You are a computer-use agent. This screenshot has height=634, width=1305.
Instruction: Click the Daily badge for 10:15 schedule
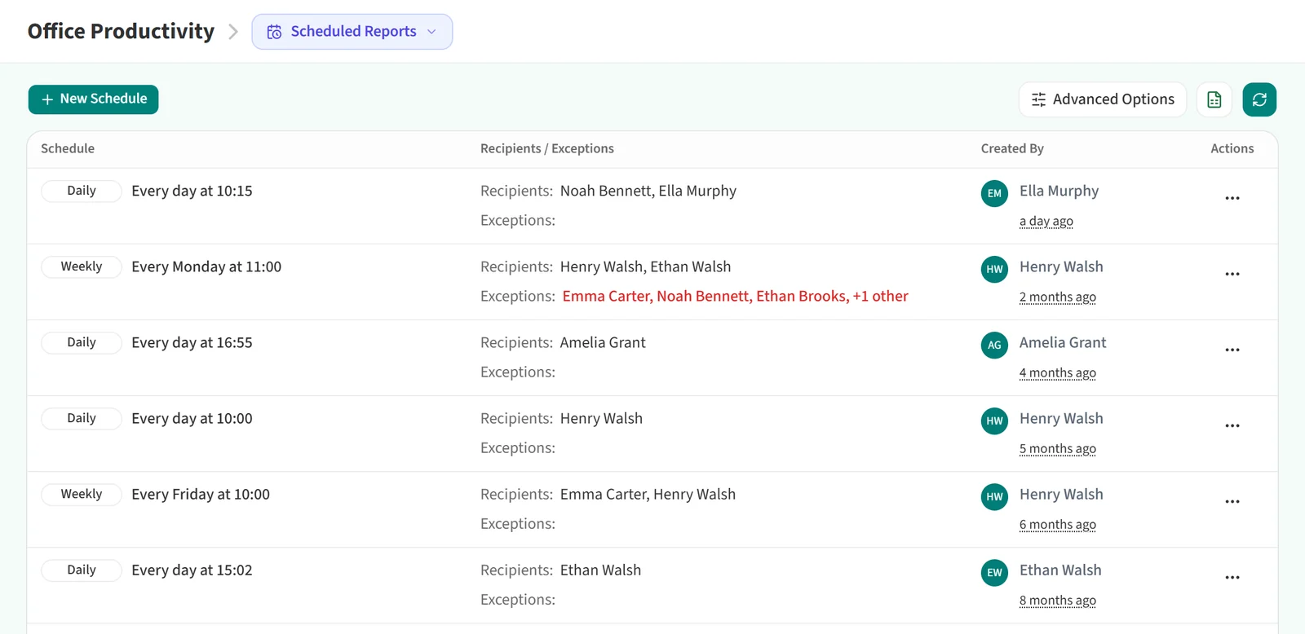82,191
